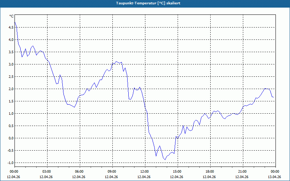Click the 4,0 y-axis label
This screenshot has width=290, height=181.
point(11,40)
